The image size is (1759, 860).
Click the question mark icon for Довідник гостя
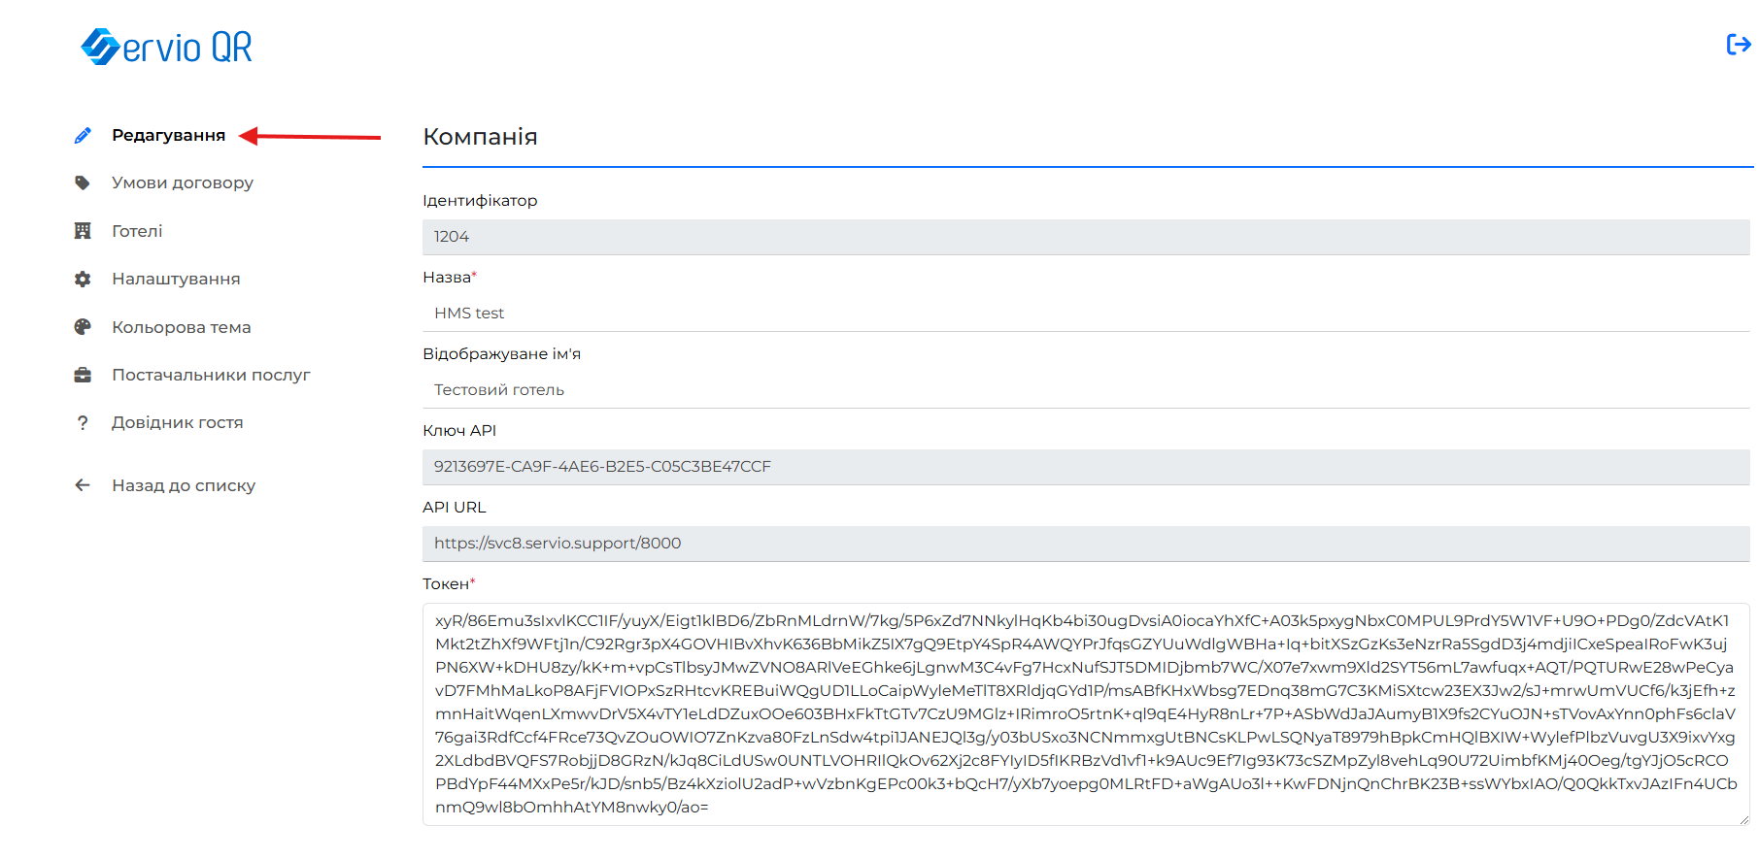pos(83,423)
